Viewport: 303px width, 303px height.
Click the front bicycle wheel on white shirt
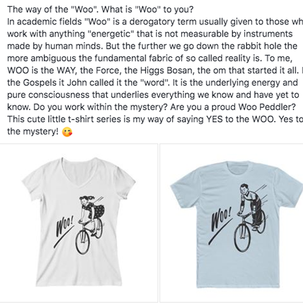(82, 243)
